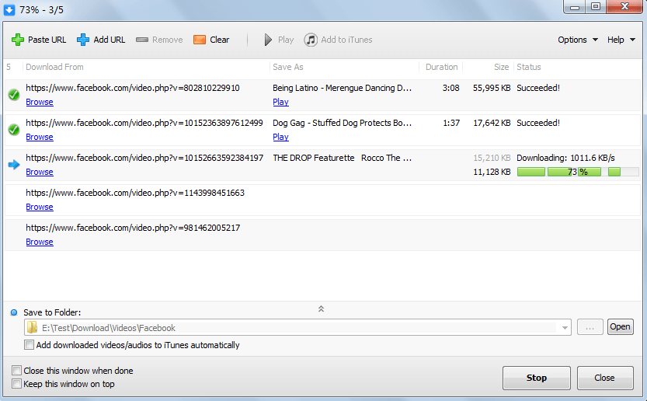
Task: Click Browse link for video 981462005217
Action: [x=40, y=242]
